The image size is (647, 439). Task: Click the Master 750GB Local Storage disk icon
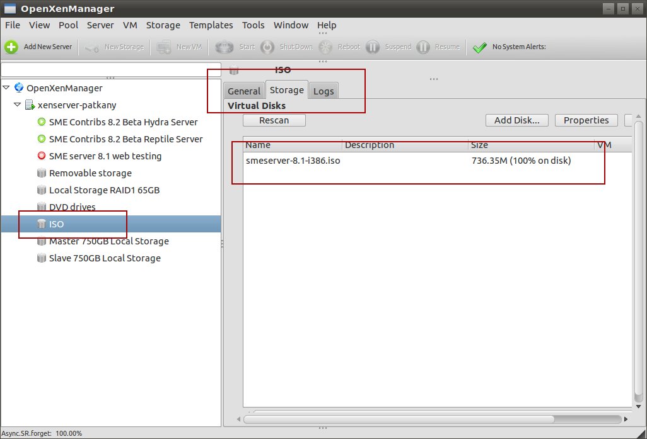tap(41, 241)
